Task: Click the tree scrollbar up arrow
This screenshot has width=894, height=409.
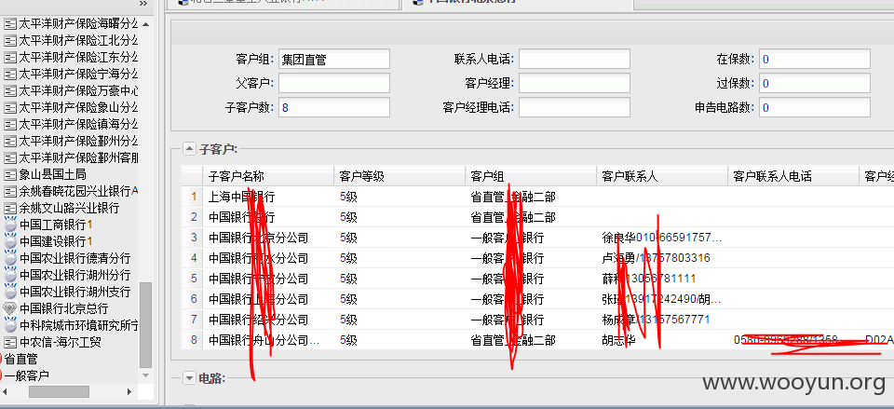Action: tap(146, 24)
